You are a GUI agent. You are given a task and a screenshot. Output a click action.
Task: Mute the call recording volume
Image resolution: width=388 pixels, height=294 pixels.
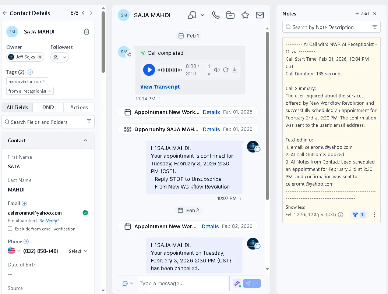(x=217, y=70)
